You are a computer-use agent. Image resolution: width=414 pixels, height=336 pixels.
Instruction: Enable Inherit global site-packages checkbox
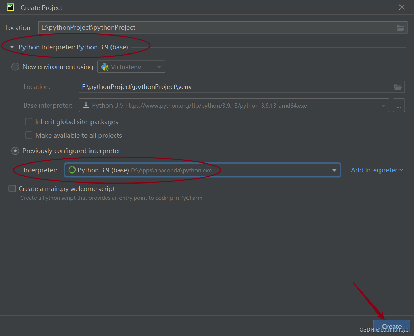click(x=29, y=122)
